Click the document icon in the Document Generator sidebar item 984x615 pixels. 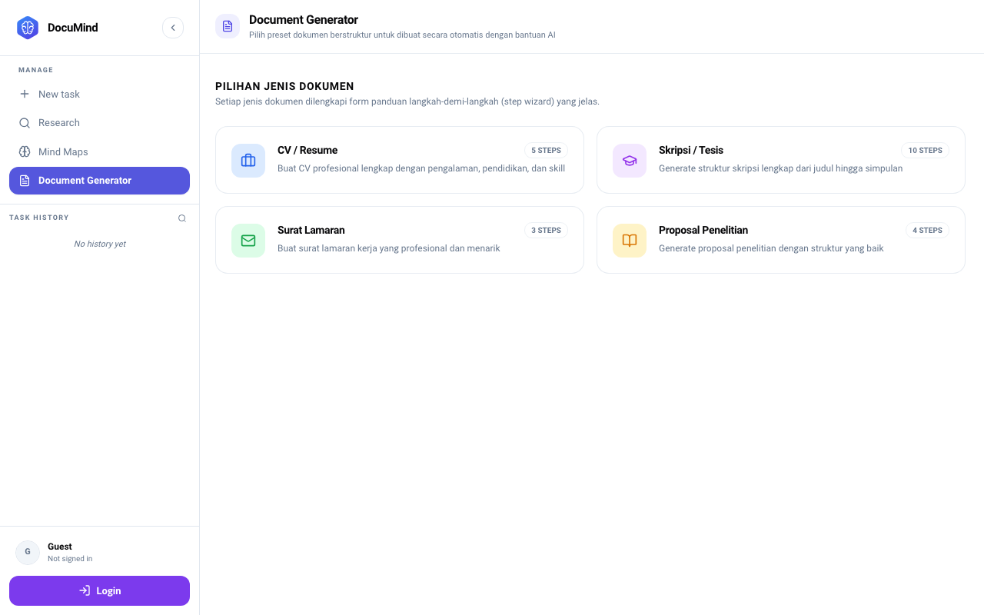tap(25, 181)
